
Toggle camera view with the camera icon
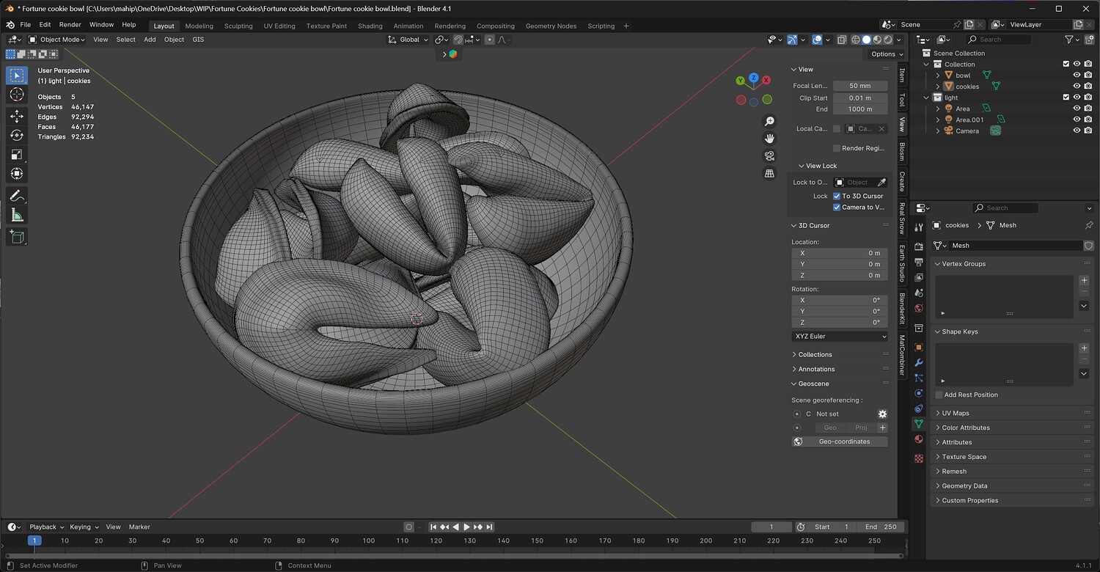coord(769,155)
